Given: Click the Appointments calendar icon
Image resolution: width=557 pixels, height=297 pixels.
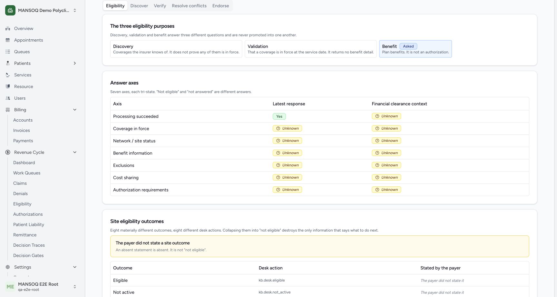Looking at the screenshot, I should 8,40.
